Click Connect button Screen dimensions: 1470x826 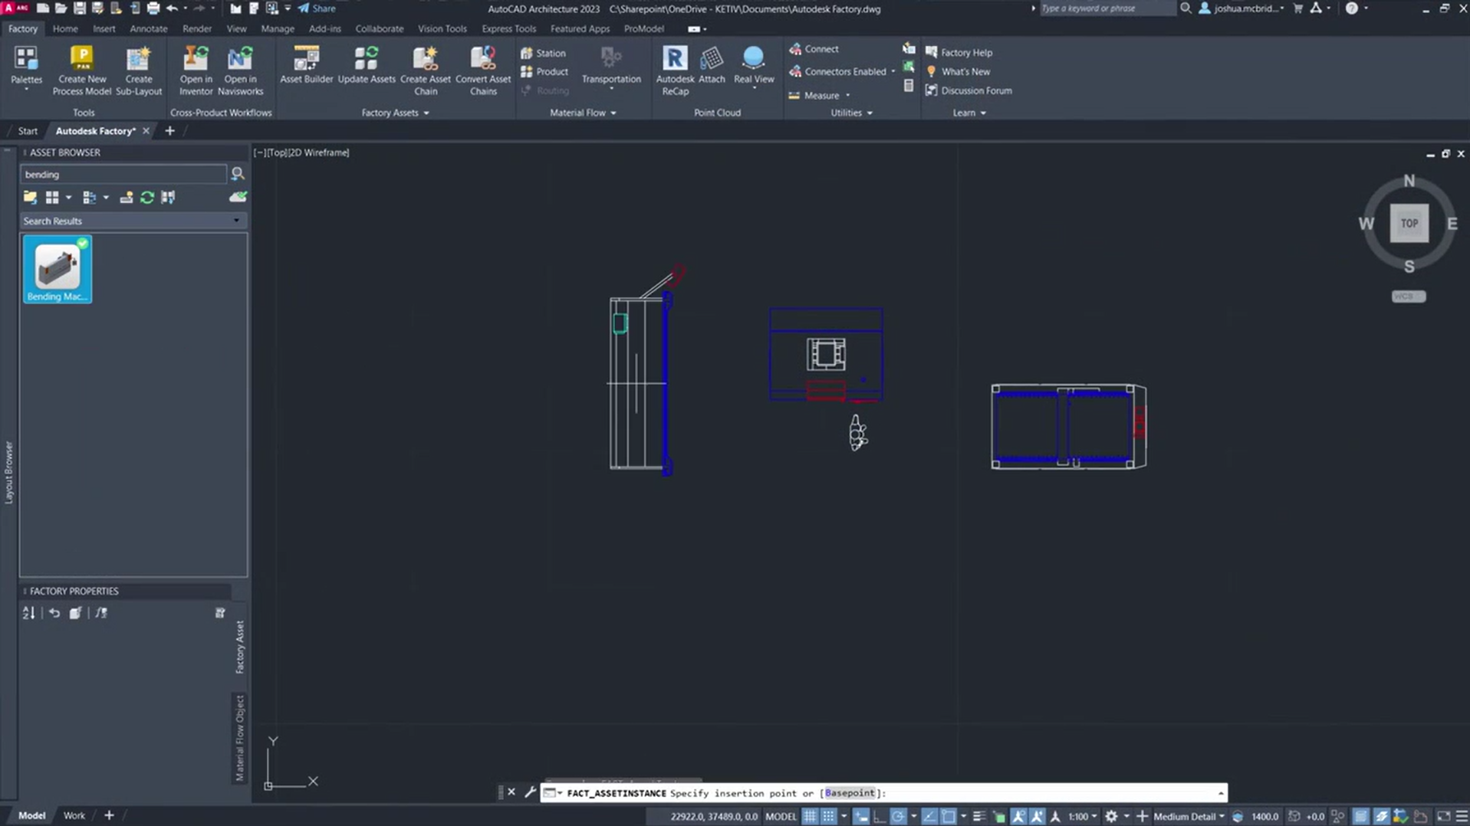pos(814,49)
